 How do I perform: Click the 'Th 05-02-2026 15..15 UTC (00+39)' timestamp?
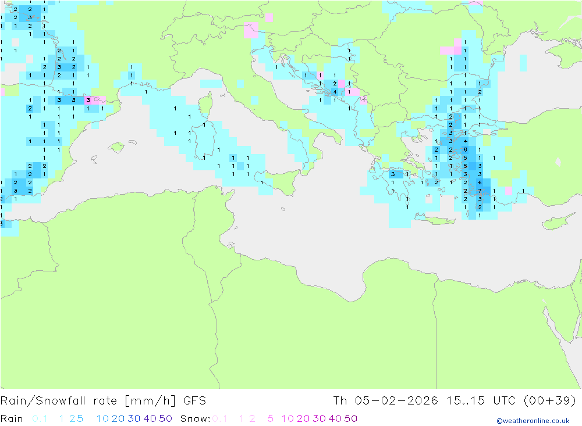[x=455, y=400]
